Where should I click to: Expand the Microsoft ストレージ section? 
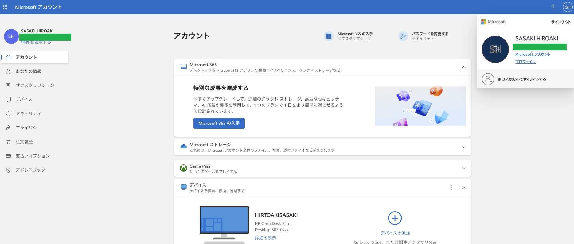point(464,147)
